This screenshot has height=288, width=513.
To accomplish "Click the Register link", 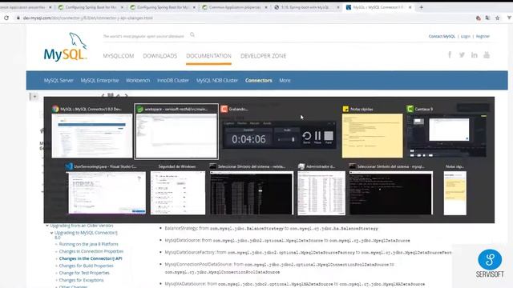I will tap(483, 36).
